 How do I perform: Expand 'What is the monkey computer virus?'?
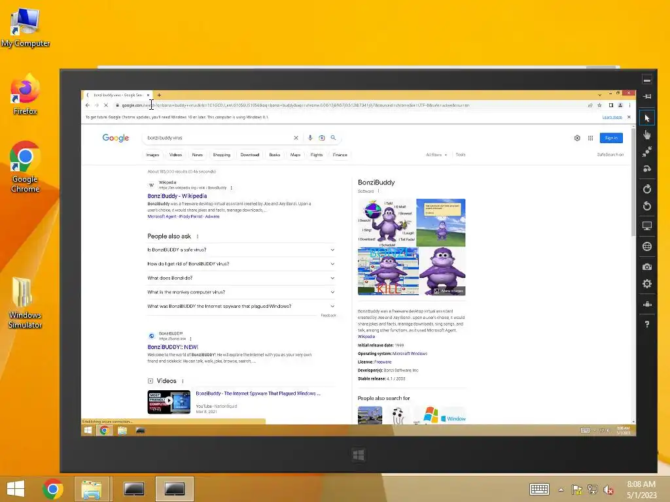pyautogui.click(x=241, y=292)
